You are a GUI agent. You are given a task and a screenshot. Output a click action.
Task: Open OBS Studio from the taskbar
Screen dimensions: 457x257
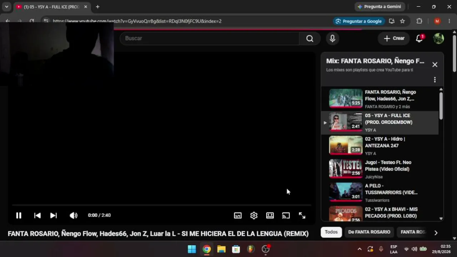click(x=266, y=249)
